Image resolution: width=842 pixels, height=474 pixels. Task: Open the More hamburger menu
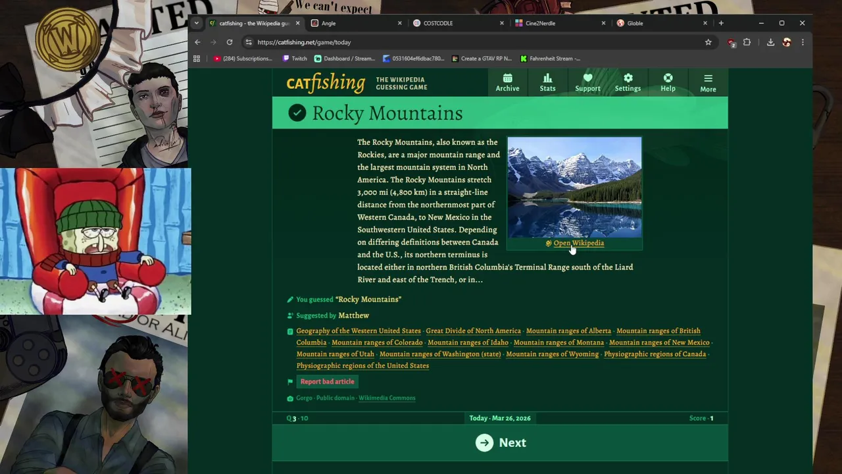708,83
